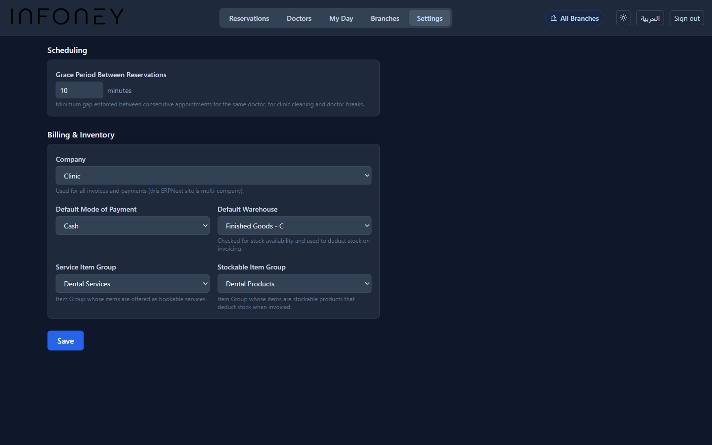Click the INFONEY logo
Image resolution: width=712 pixels, height=445 pixels.
tap(67, 17)
